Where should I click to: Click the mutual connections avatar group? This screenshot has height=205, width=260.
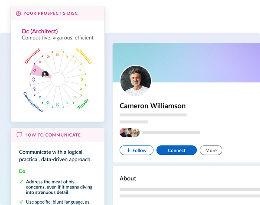click(129, 132)
